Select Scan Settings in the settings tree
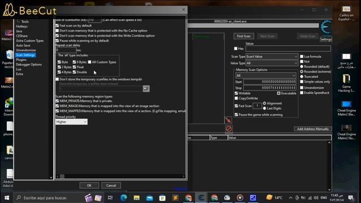This screenshot has height=203, width=361. [x=25, y=55]
